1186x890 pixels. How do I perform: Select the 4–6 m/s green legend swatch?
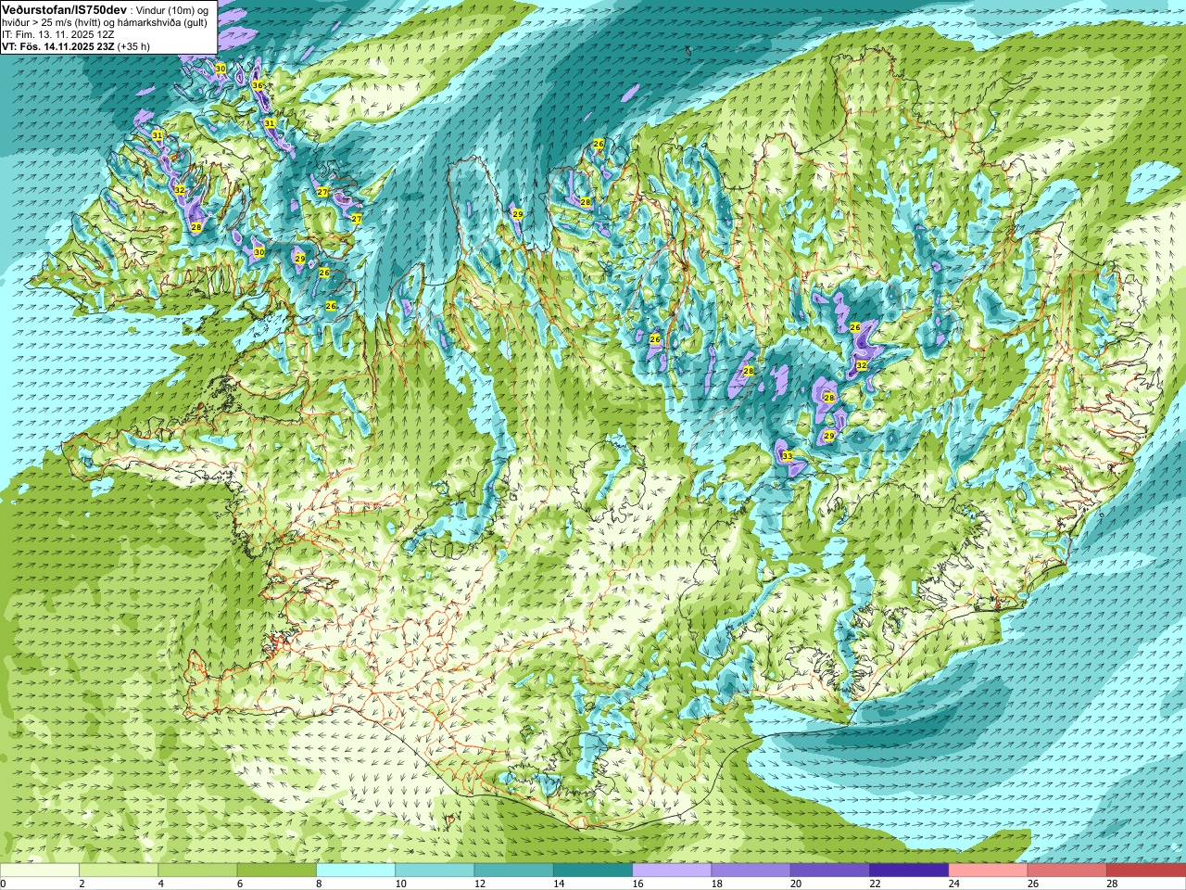[x=197, y=871]
